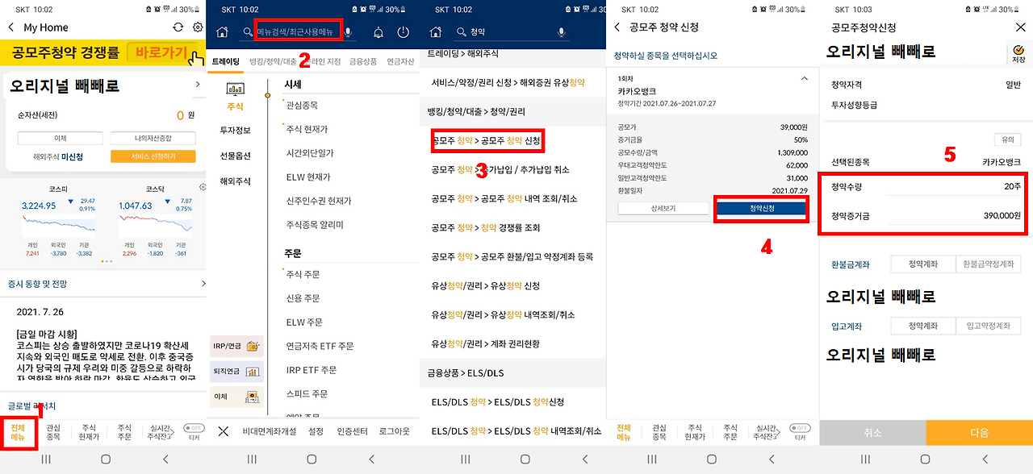1033x474 pixels.
Task: Tap 로그아웃 in bottom menu bar
Action: point(395,431)
